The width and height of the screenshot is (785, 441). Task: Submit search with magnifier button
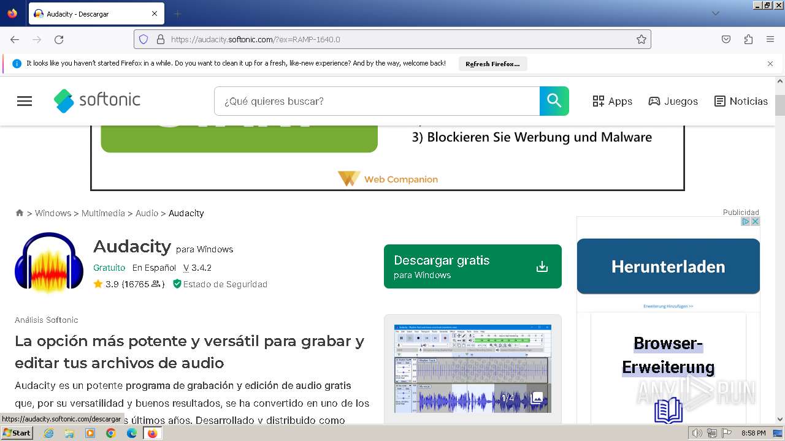554,101
